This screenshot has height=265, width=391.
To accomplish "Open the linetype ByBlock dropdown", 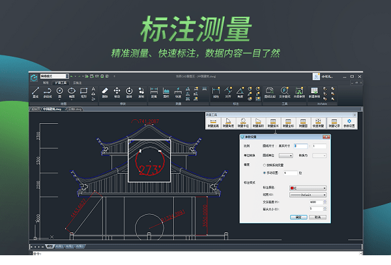I will click(308, 195).
